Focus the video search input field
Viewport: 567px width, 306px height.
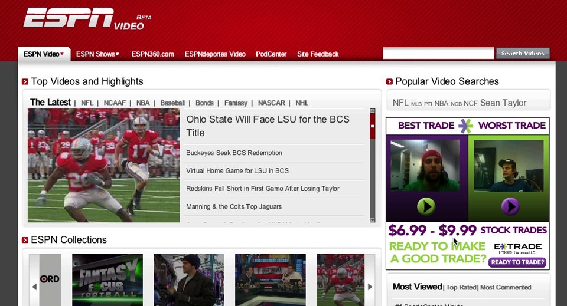click(x=438, y=54)
